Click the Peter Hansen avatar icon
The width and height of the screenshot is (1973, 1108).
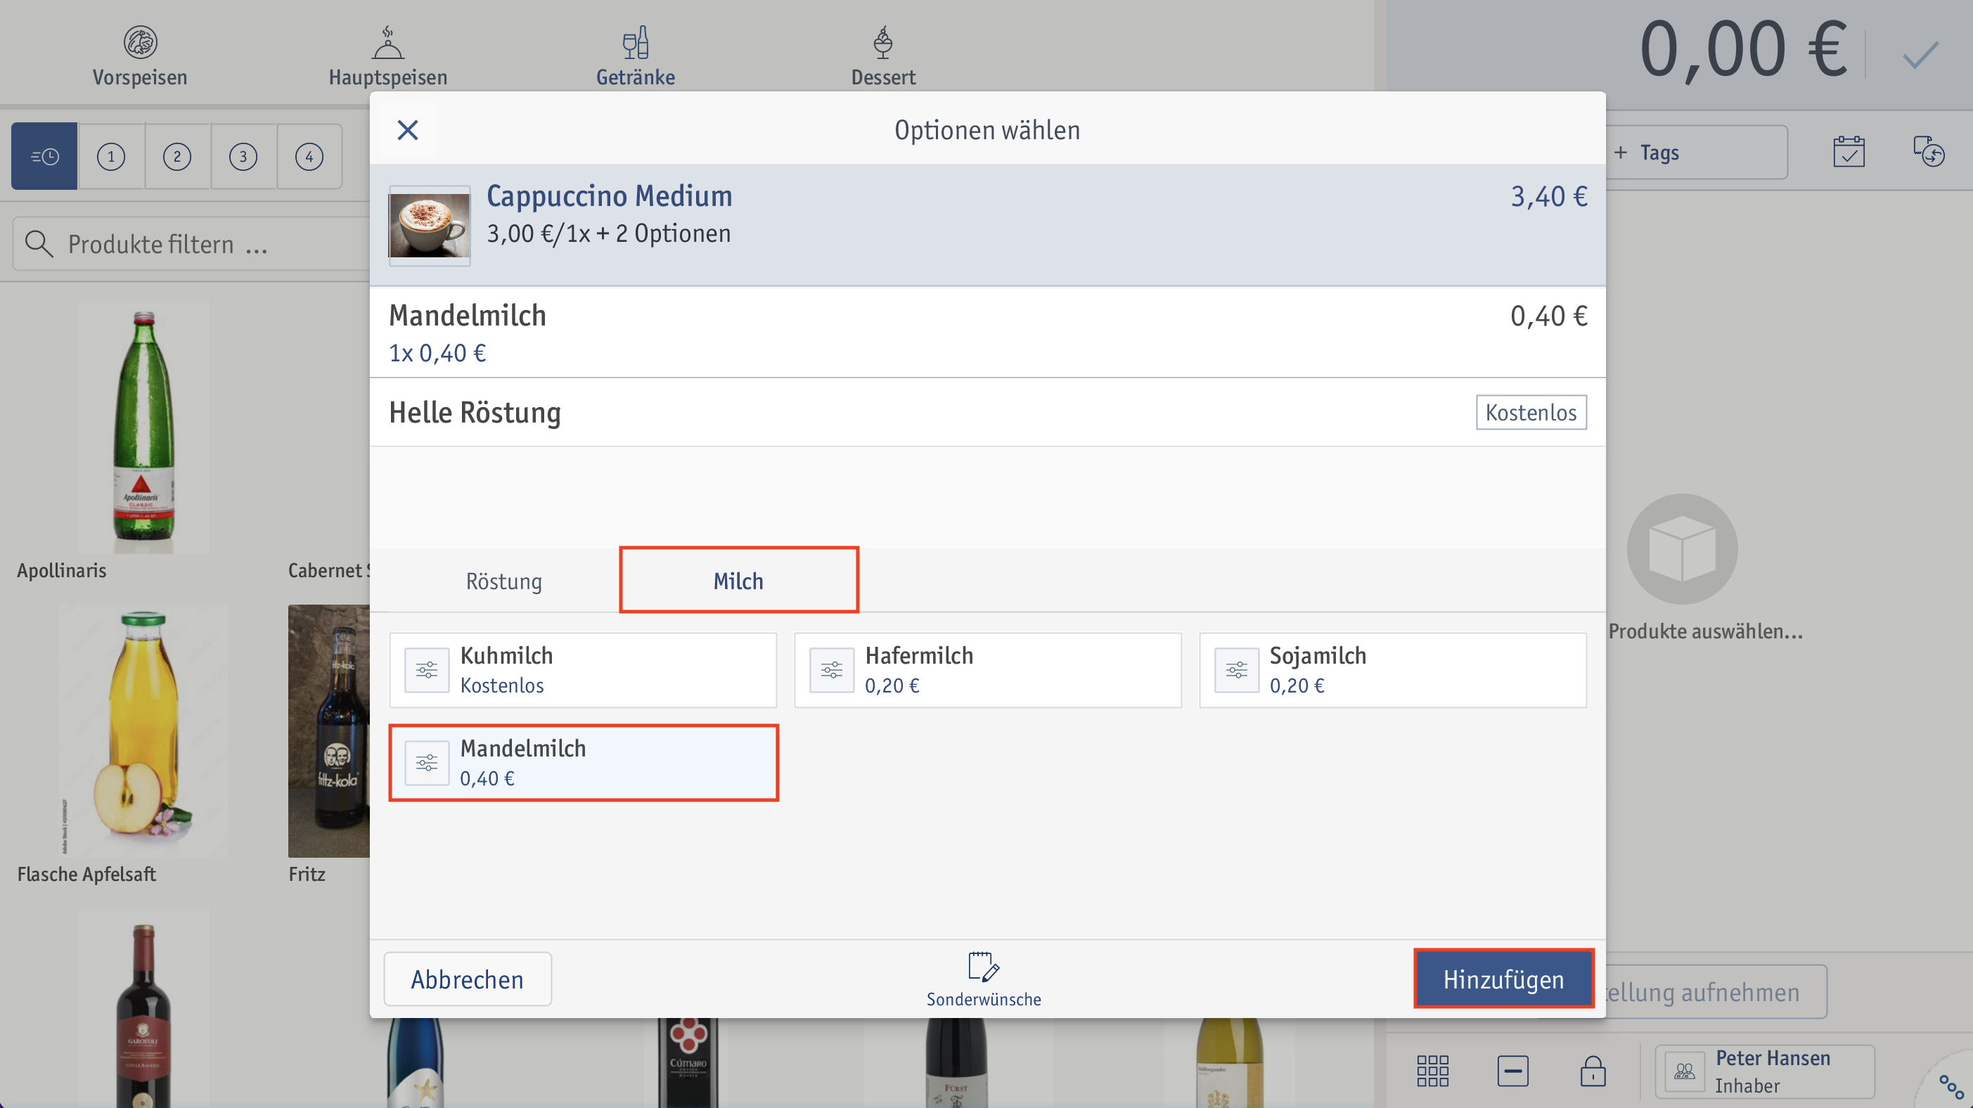[x=1683, y=1071]
